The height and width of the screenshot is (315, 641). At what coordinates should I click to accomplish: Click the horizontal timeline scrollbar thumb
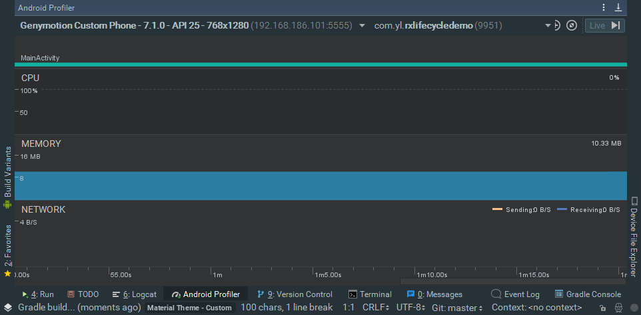[512, 281]
